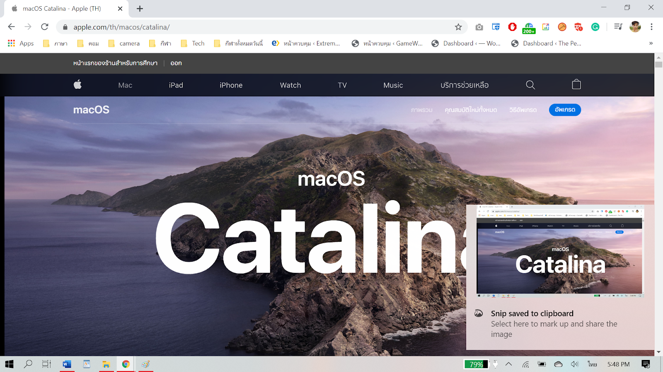Open the Watch menu item
The width and height of the screenshot is (663, 372).
[x=290, y=85]
